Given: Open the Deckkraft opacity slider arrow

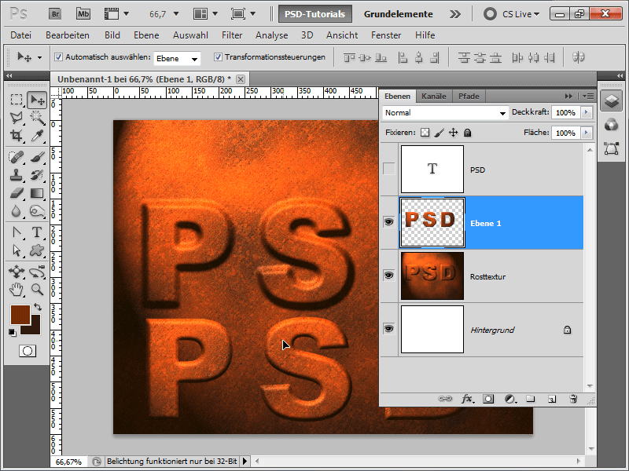Looking at the screenshot, I should 587,112.
